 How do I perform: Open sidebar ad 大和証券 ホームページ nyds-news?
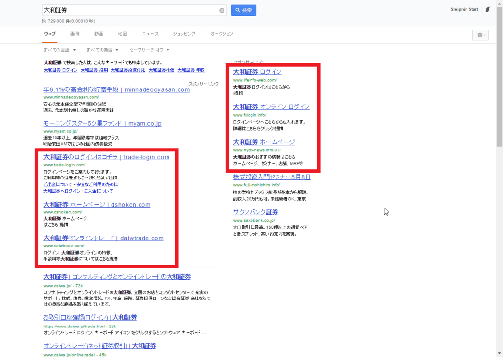click(264, 142)
